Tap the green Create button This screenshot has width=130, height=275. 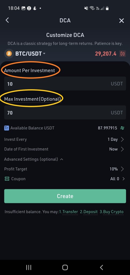click(x=65, y=196)
